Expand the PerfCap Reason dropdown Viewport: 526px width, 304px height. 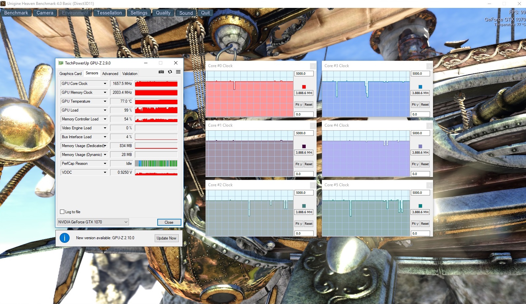[x=105, y=164]
